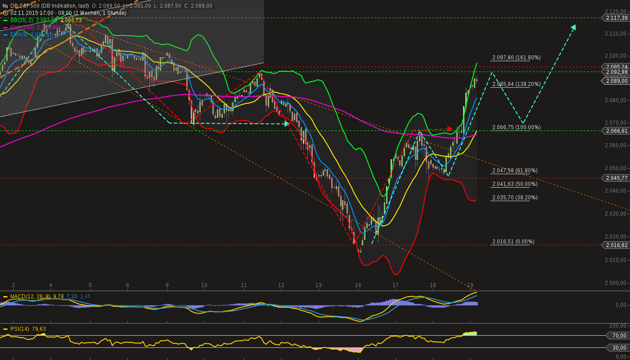The width and height of the screenshot is (630, 360).
Task: Click the RSI(14) 79,63 indicator label
Action: pos(28,329)
